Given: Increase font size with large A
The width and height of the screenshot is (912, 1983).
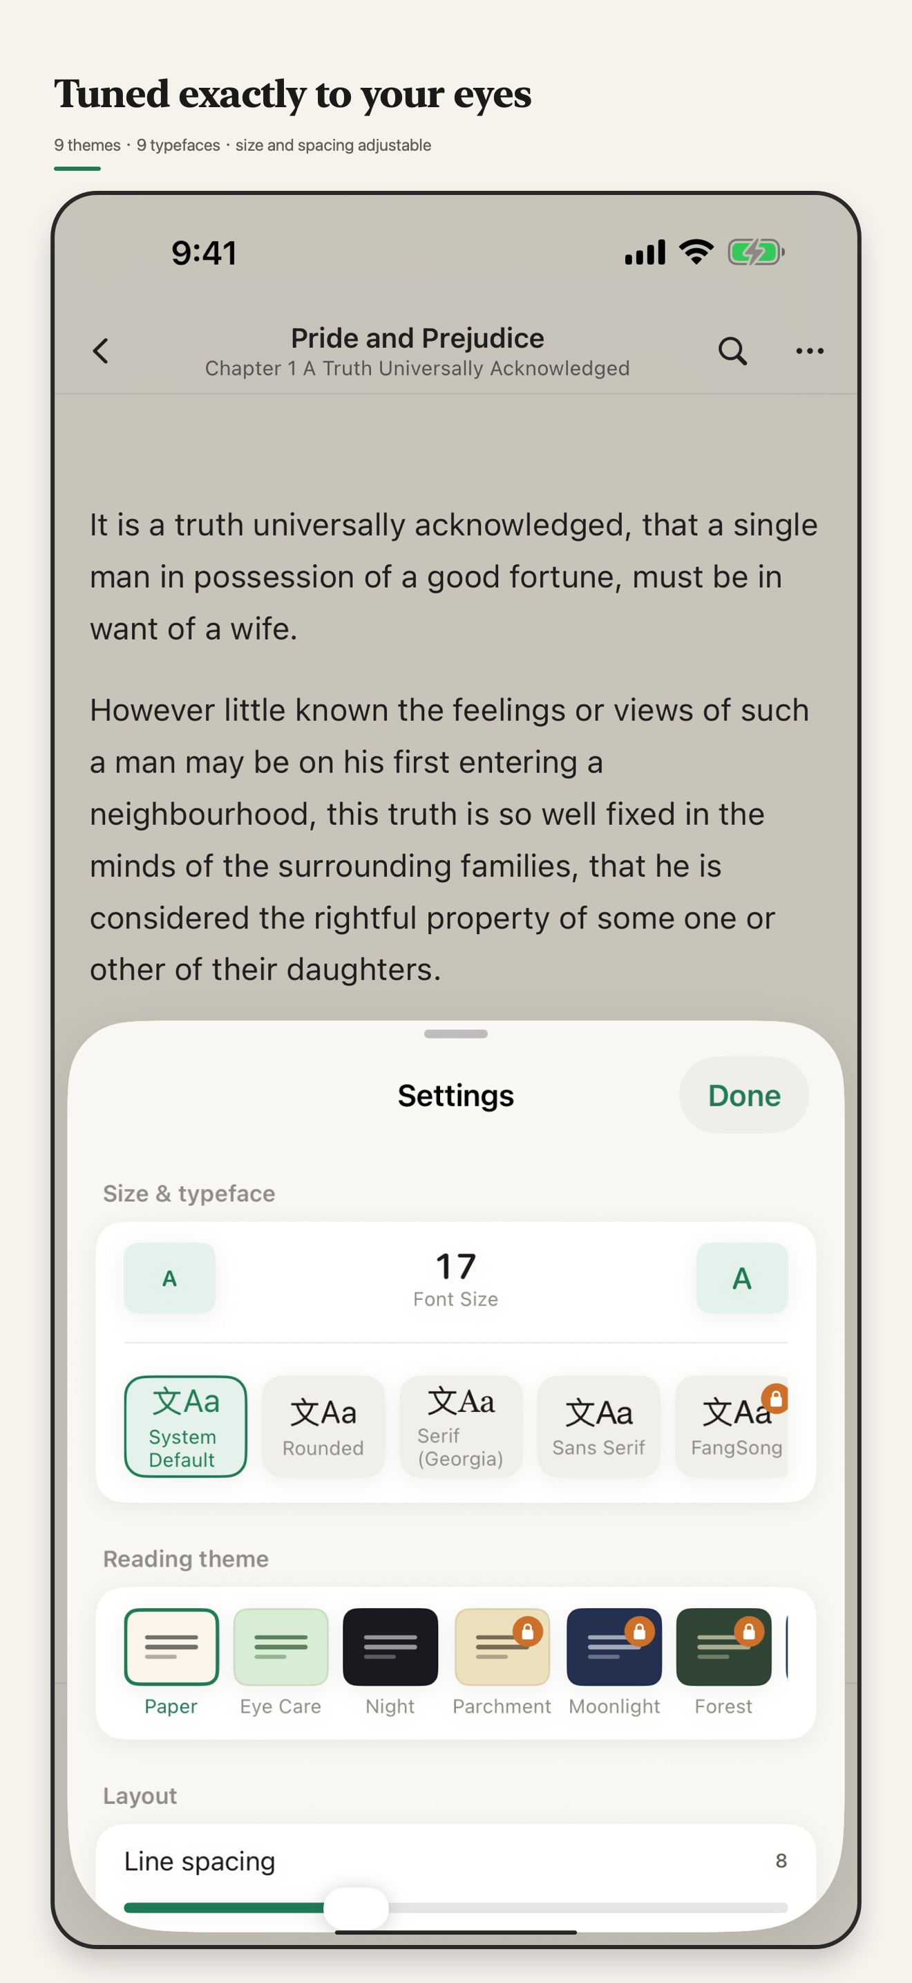Looking at the screenshot, I should click(x=742, y=1278).
